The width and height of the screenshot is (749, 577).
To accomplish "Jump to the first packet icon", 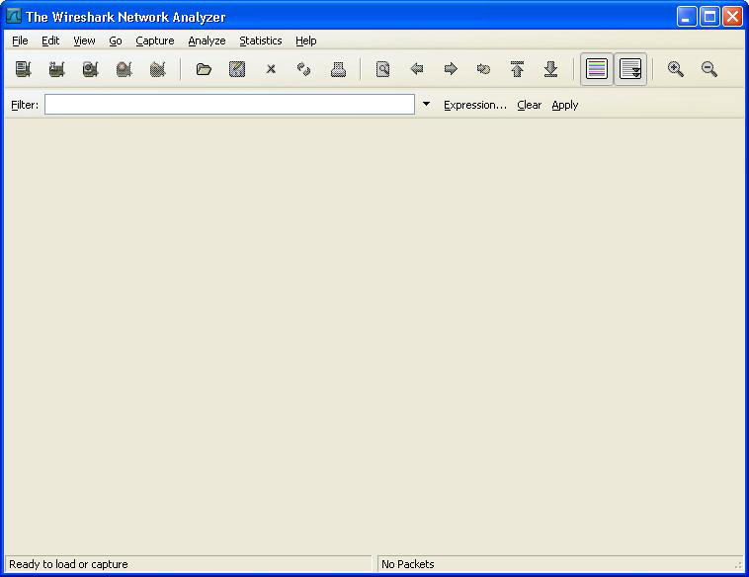I will (518, 69).
